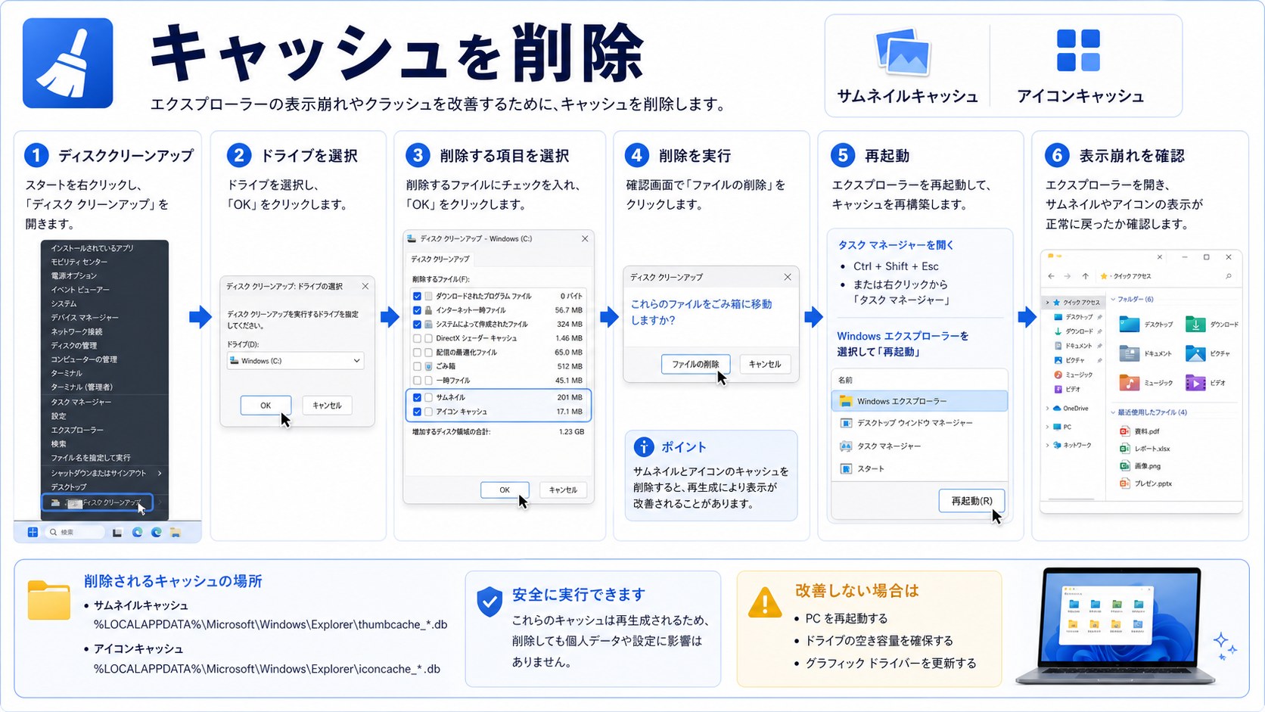Select ダウンロード in the navigation pane
This screenshot has height=712, width=1265.
click(1078, 331)
